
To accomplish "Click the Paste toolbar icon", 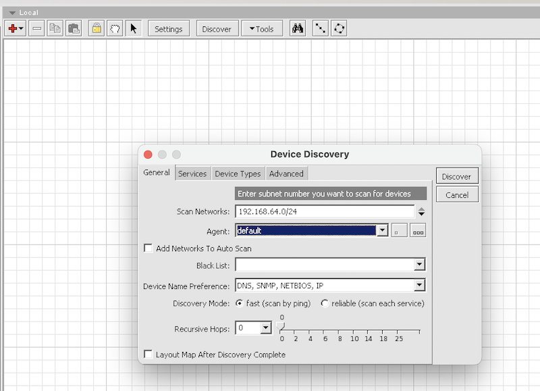I will [74, 28].
